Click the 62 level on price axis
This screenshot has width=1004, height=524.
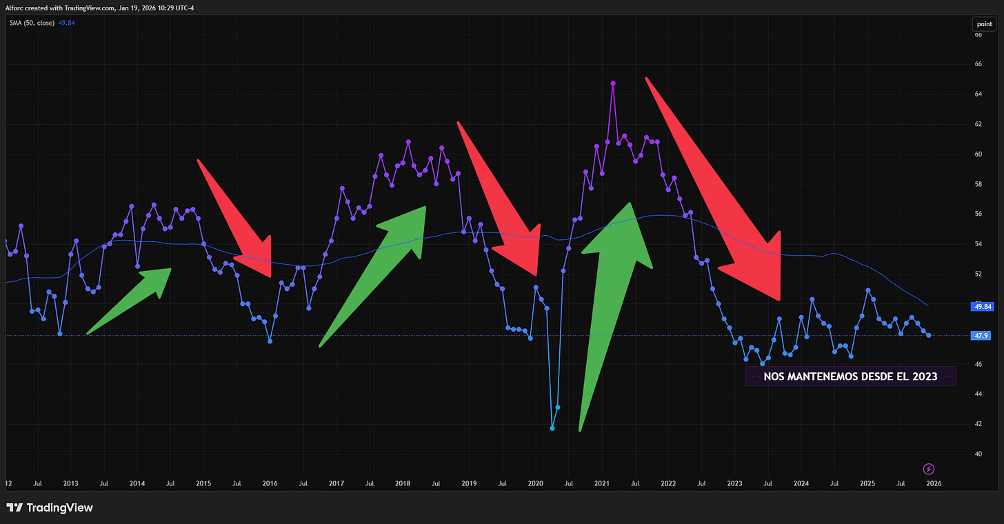coord(978,124)
